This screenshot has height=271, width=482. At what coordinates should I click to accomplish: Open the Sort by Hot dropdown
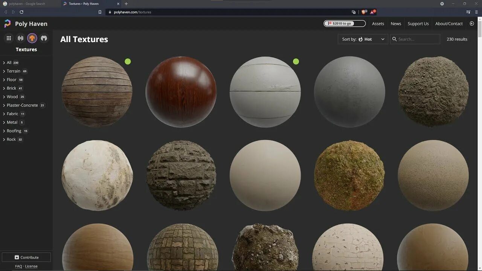pos(363,39)
